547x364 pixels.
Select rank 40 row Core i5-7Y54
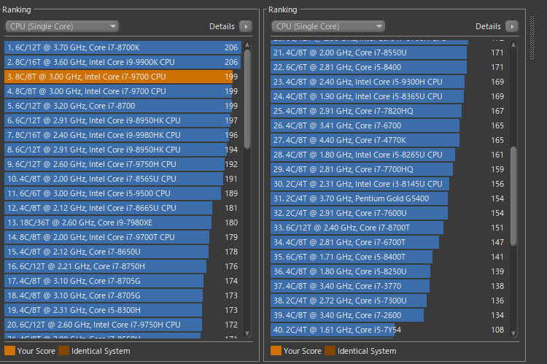(x=389, y=330)
